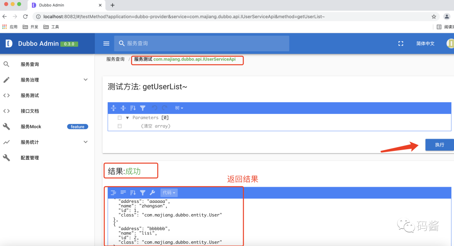Image resolution: width=454 pixels, height=246 pixels.
Task: Click the chart line icon beside 服务统计
Action: 6,142
